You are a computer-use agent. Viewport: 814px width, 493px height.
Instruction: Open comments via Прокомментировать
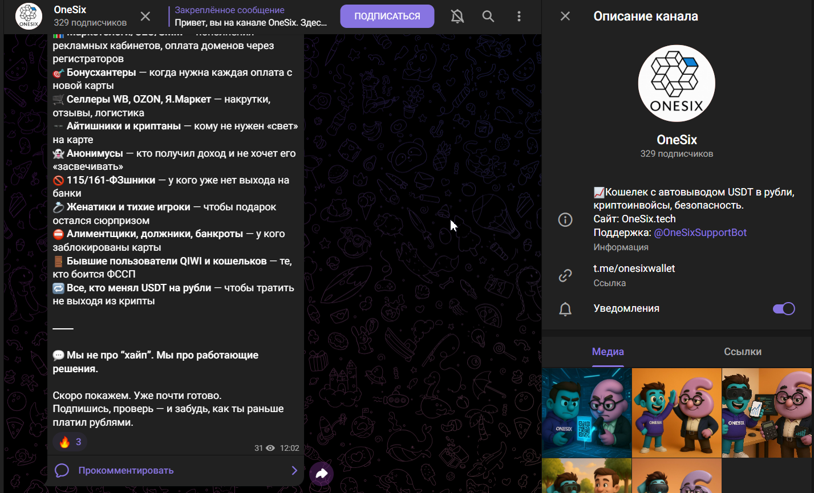(x=176, y=470)
